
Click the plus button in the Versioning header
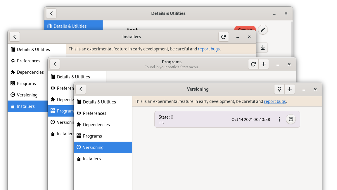(290, 89)
